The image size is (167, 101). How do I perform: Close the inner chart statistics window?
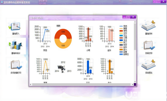(x=133, y=17)
